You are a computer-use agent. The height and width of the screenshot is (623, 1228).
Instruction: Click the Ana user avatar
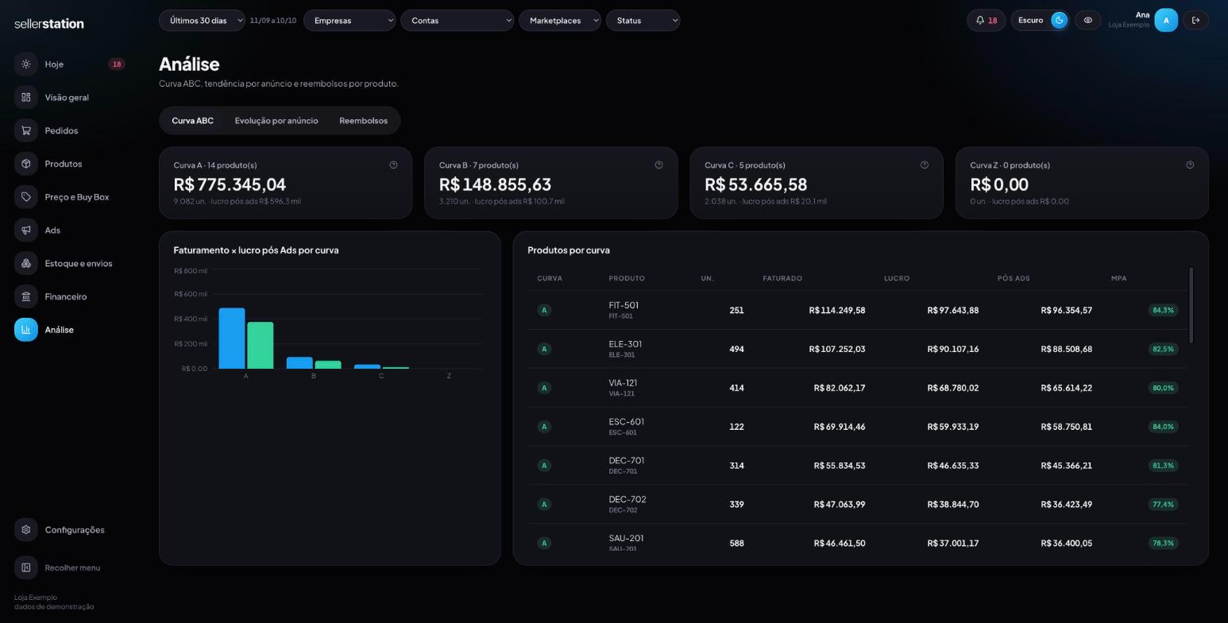1166,21
